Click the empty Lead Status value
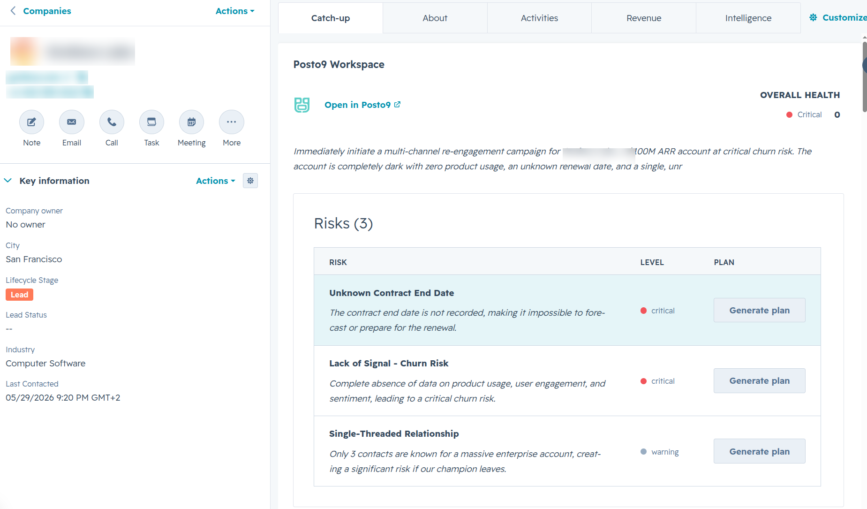The image size is (867, 509). click(9, 328)
